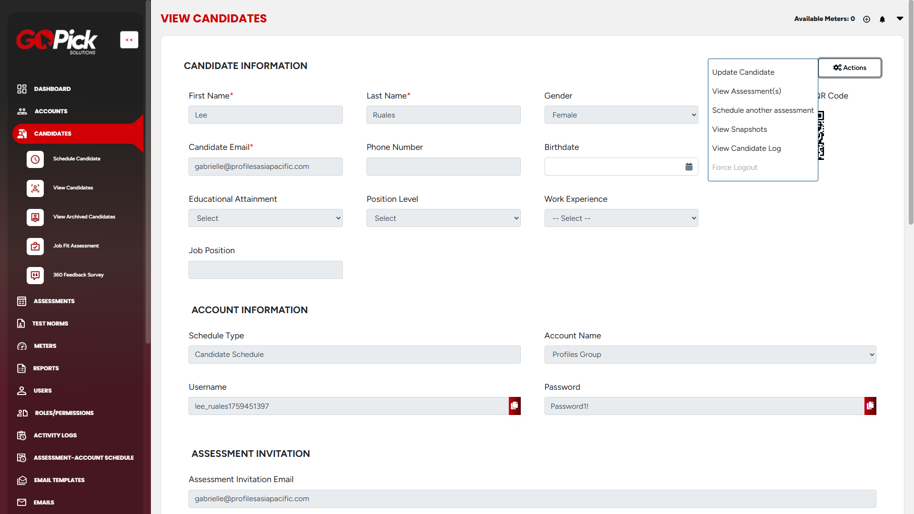
Task: Click the notification bell icon
Action: pyautogui.click(x=882, y=19)
